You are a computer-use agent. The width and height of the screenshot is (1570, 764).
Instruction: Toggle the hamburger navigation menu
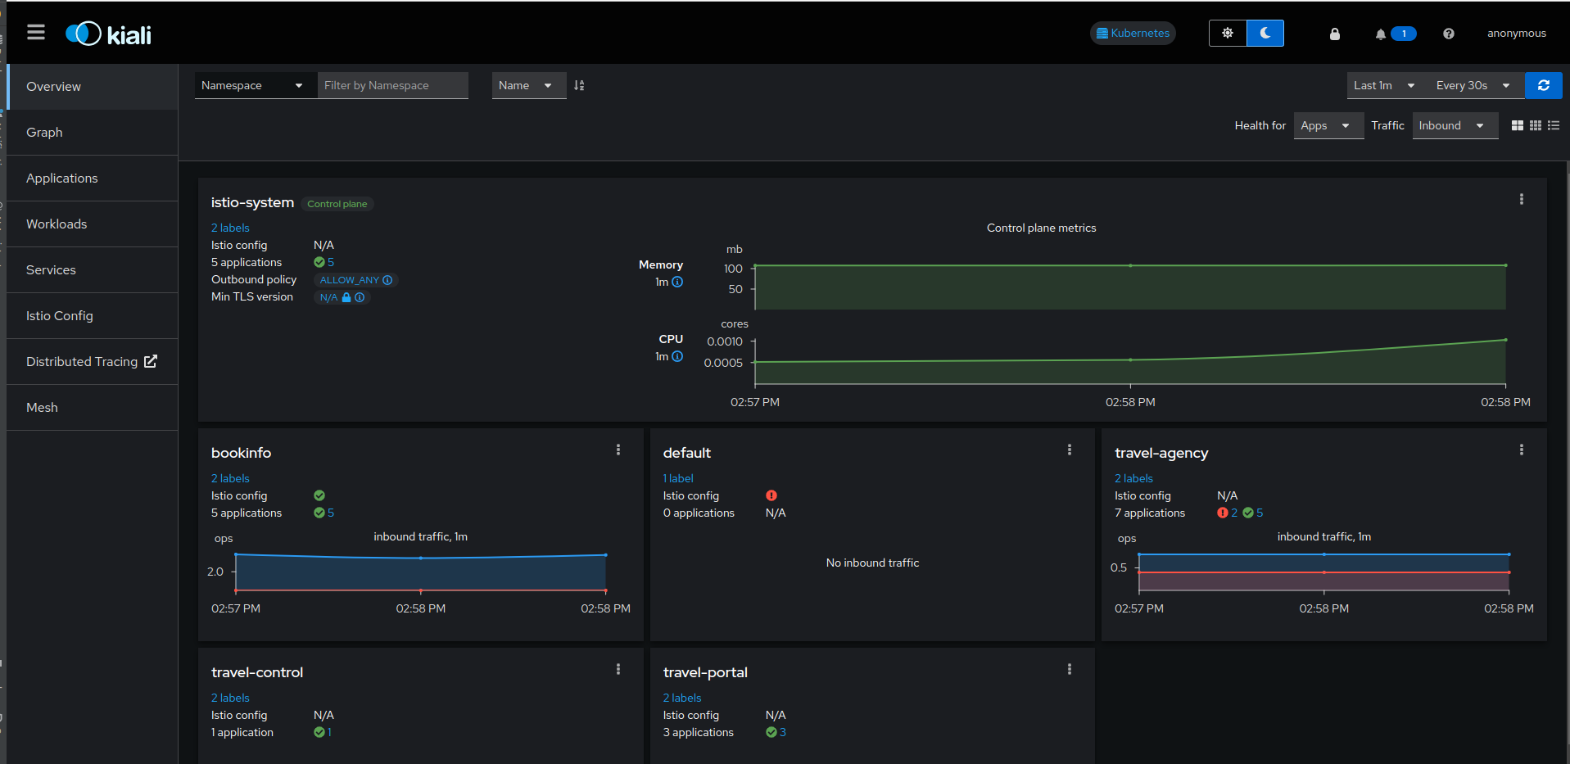pos(35,33)
